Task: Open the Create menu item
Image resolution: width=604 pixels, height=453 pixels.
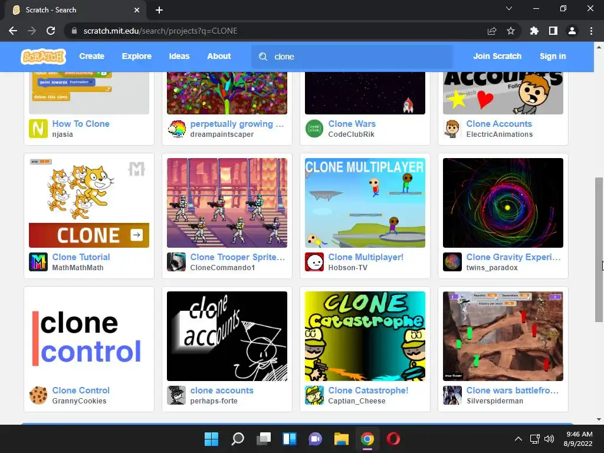Action: click(x=91, y=56)
